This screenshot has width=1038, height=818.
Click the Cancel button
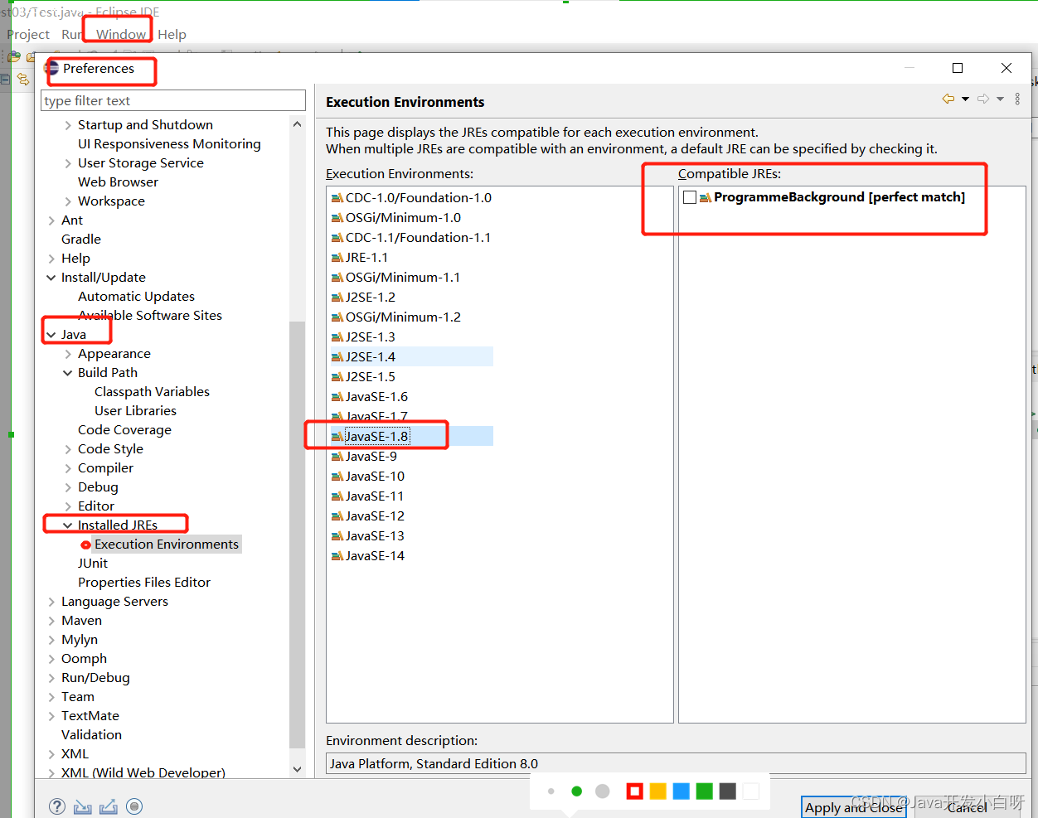click(x=967, y=807)
